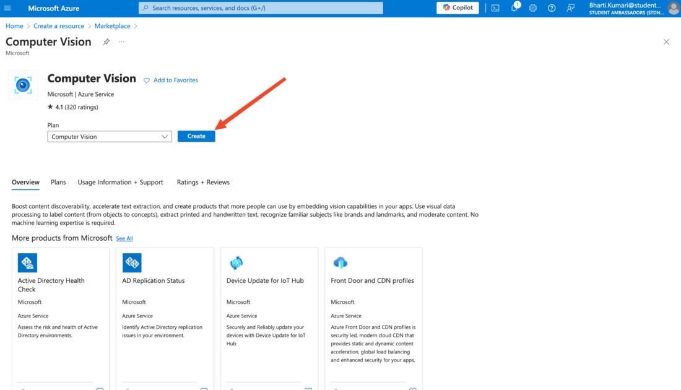This screenshot has height=390, width=681.
Task: Open Usage Information + Support tab
Action: coord(120,183)
